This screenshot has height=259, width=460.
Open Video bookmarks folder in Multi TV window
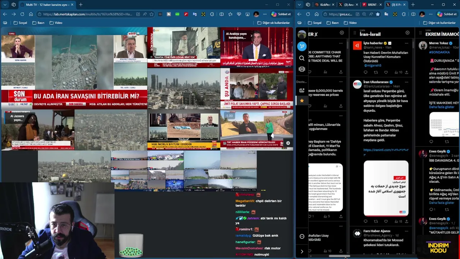coord(56,23)
